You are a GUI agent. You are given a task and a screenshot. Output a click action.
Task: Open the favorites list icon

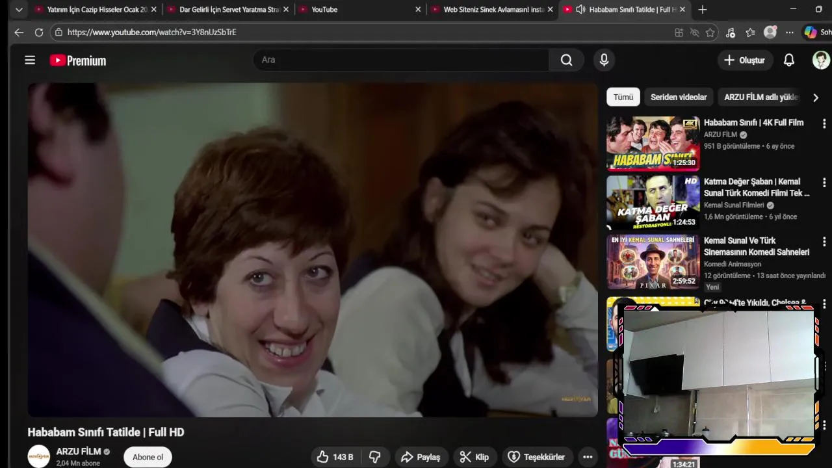pyautogui.click(x=751, y=32)
